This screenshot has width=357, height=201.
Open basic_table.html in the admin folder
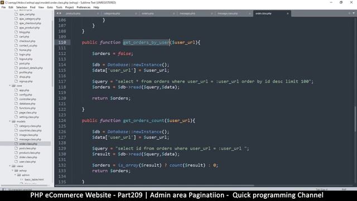point(34,180)
